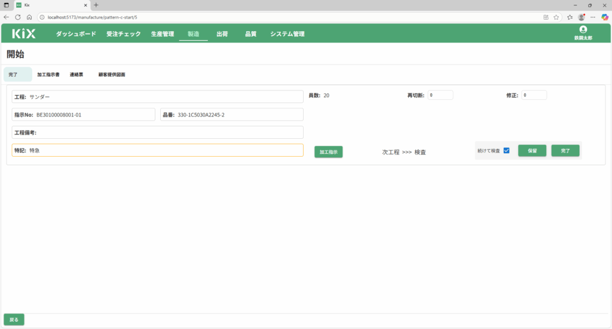Switch to the 加工指示書 tab
612x329 pixels.
coord(48,75)
